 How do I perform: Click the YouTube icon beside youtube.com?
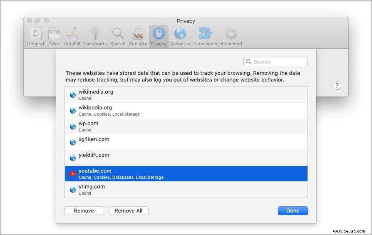coord(72,174)
